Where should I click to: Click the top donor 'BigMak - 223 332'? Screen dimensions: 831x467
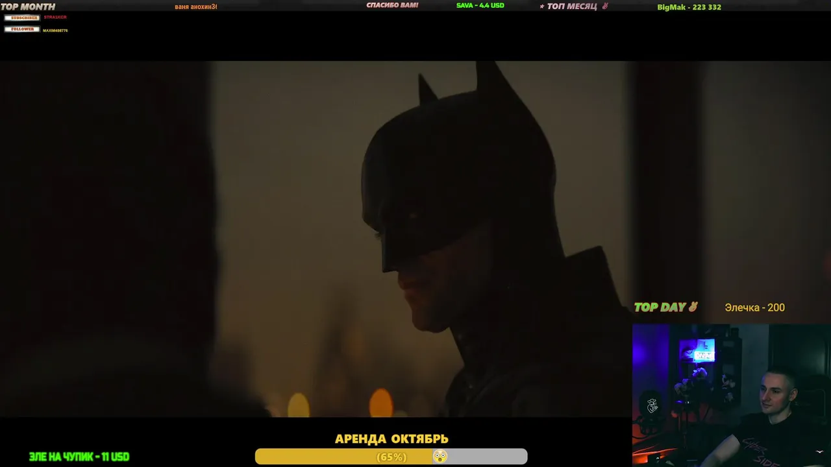pos(689,7)
